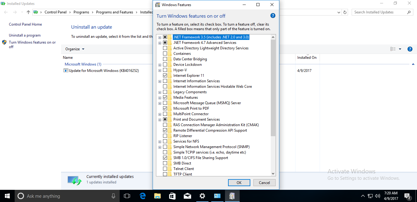The width and height of the screenshot is (417, 202).
Task: Click OK in Windows Features dialog
Action: pos(239,183)
